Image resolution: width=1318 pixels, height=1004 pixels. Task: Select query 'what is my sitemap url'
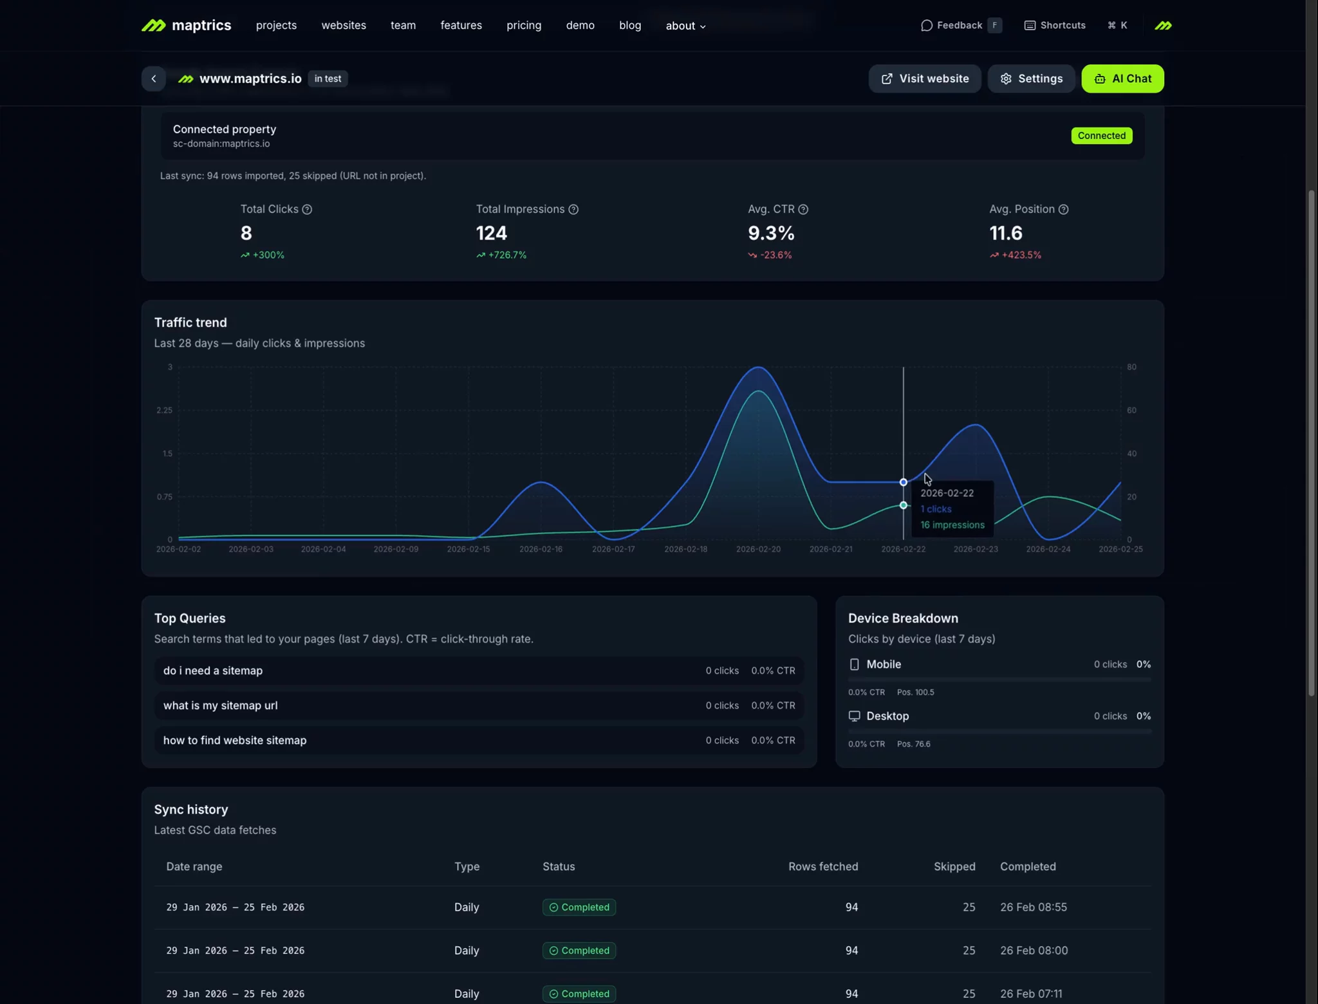click(479, 705)
